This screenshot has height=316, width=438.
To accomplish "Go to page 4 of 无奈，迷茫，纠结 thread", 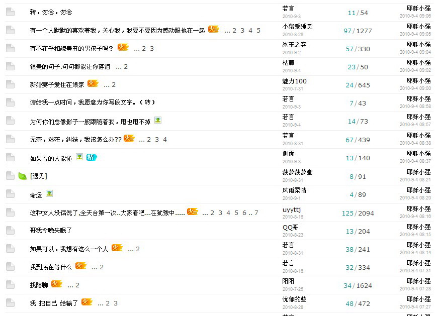I will coord(165,140).
